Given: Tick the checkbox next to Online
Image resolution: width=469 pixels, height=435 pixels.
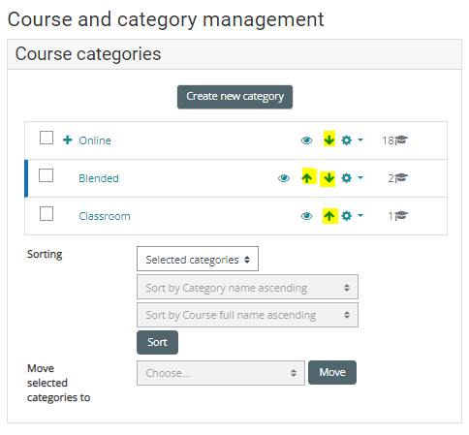Looking at the screenshot, I should pos(47,138).
